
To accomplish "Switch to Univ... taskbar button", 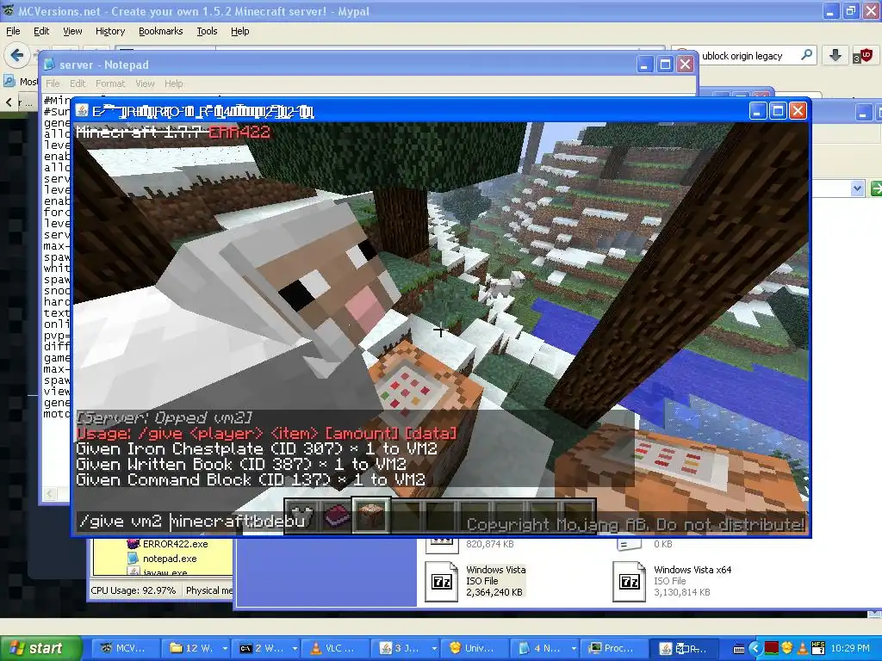I will (475, 648).
